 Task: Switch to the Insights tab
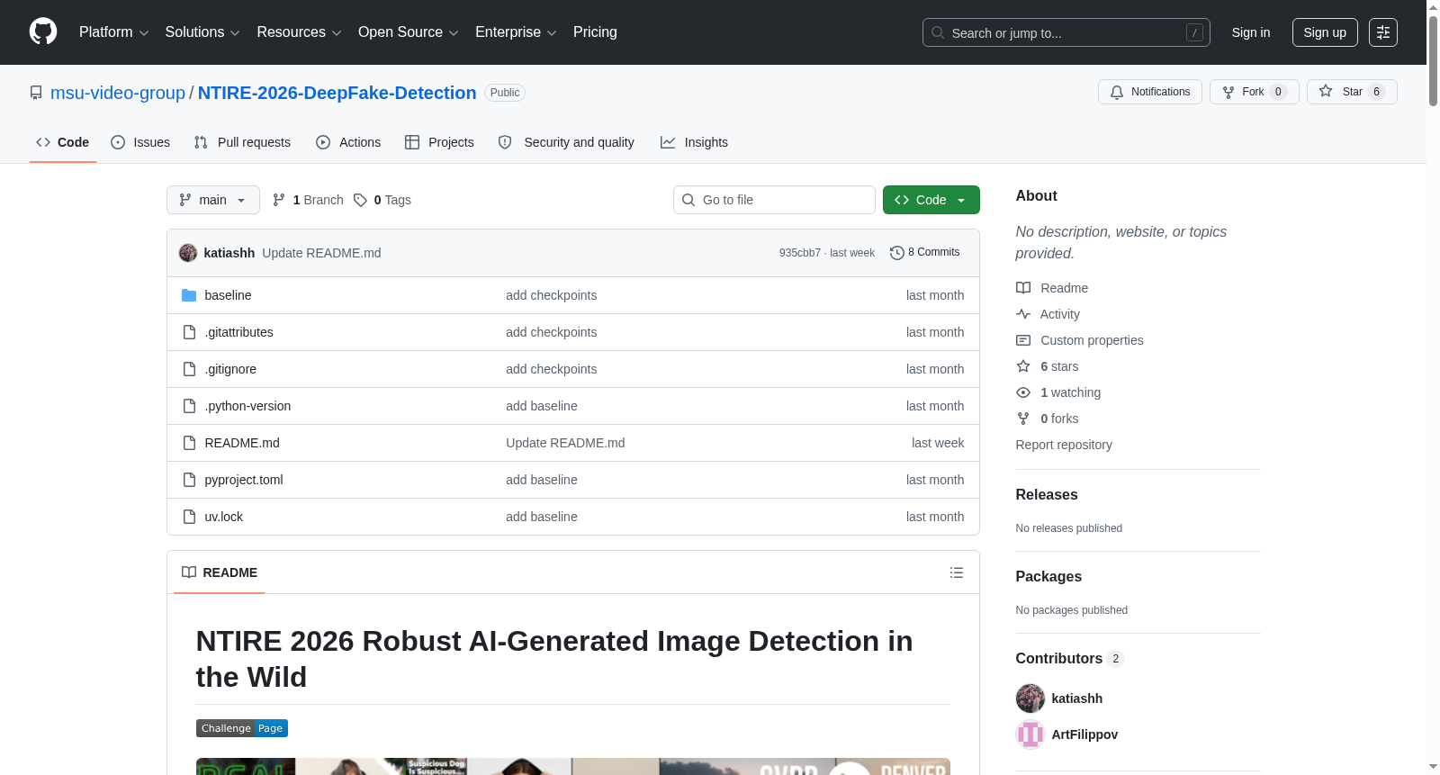tap(694, 142)
